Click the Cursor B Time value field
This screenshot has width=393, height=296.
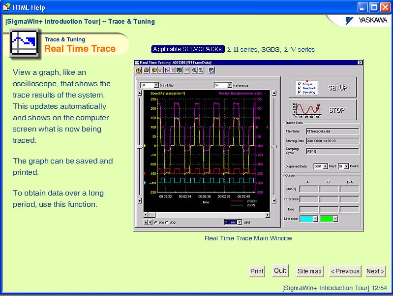coord(329,209)
